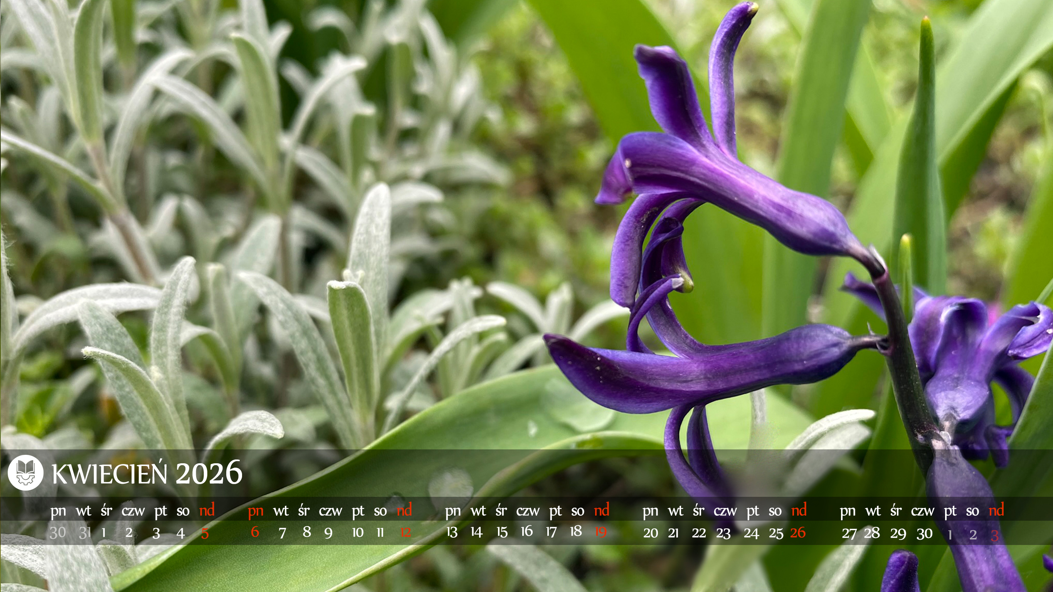Select date 15 on the calendar
The height and width of the screenshot is (592, 1053).
(501, 532)
